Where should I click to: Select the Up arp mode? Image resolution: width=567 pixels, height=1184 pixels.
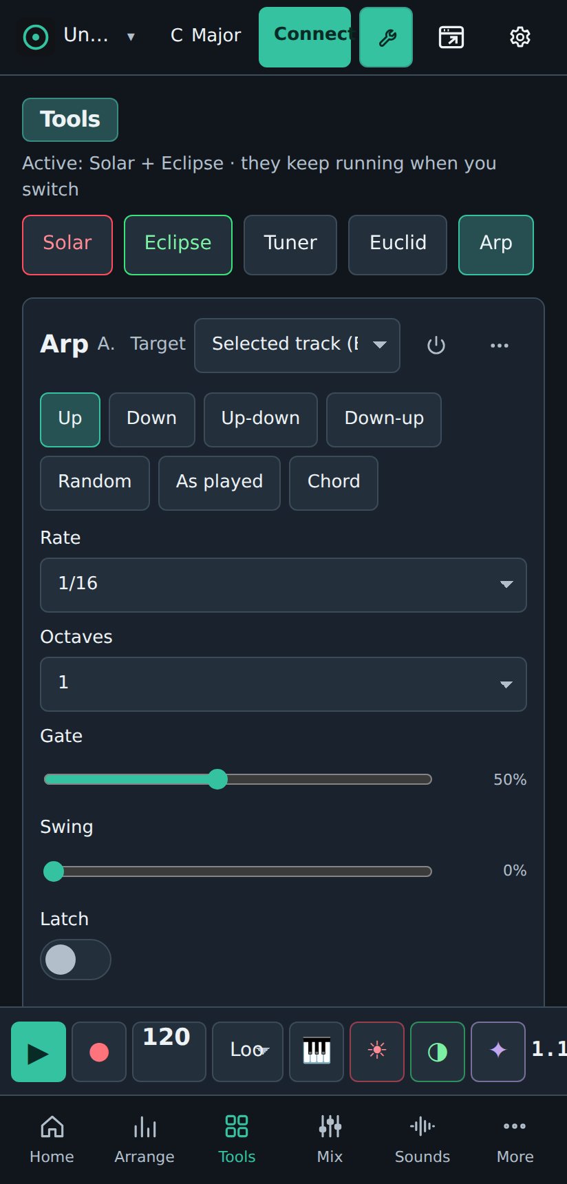point(70,420)
